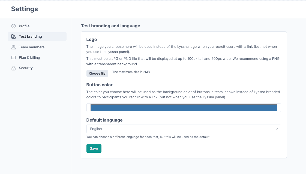Click the Test branding swatch icon
The width and height of the screenshot is (306, 174).
13,37
